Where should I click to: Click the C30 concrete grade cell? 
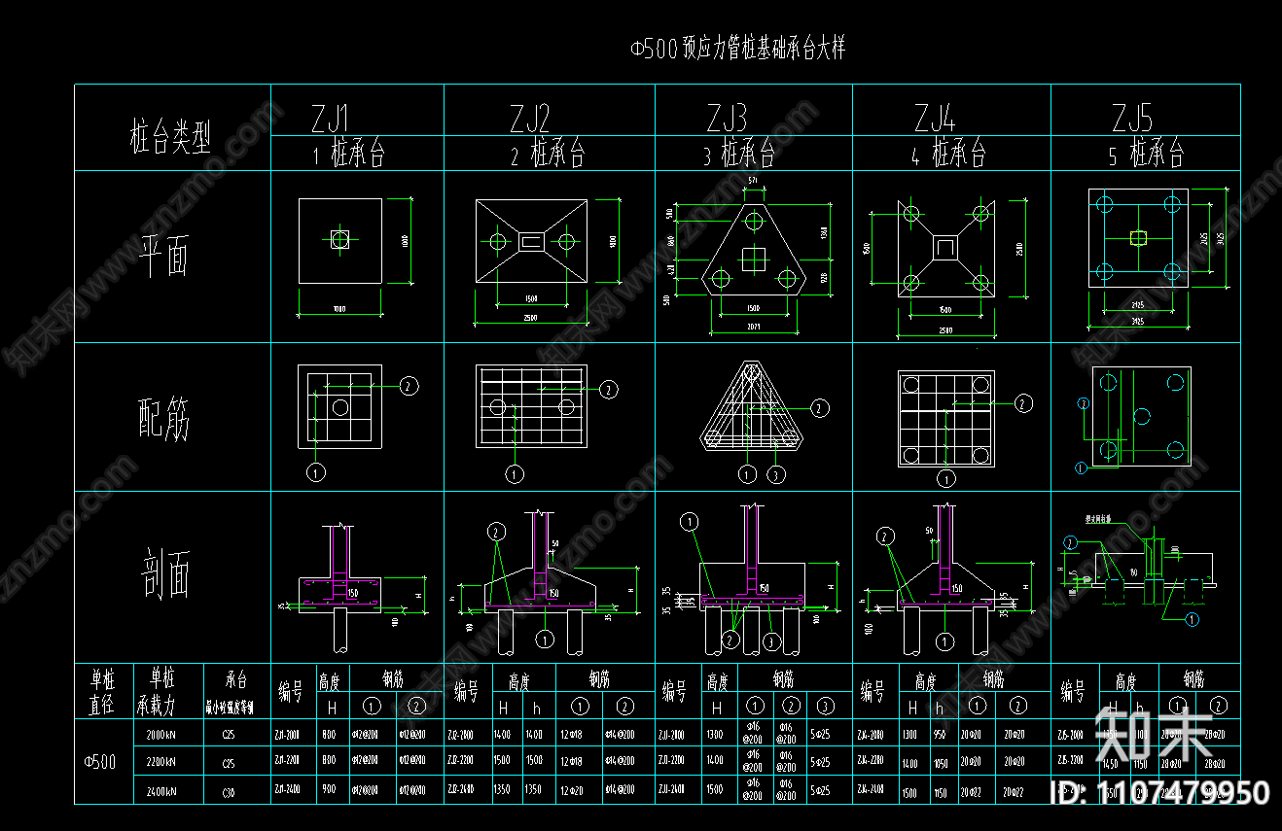[231, 792]
